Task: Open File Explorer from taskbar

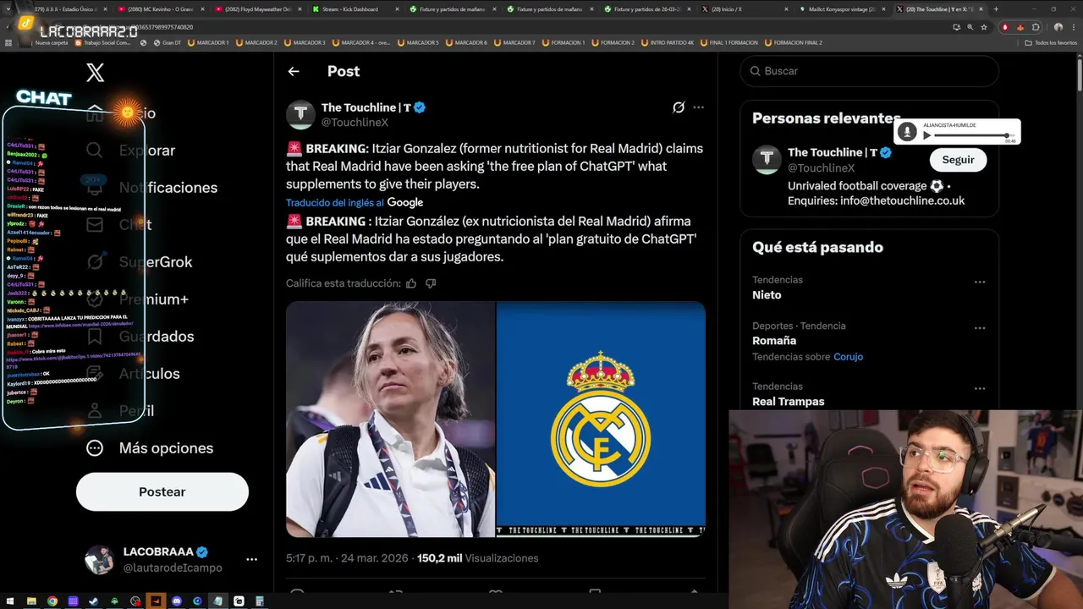Action: (31, 601)
